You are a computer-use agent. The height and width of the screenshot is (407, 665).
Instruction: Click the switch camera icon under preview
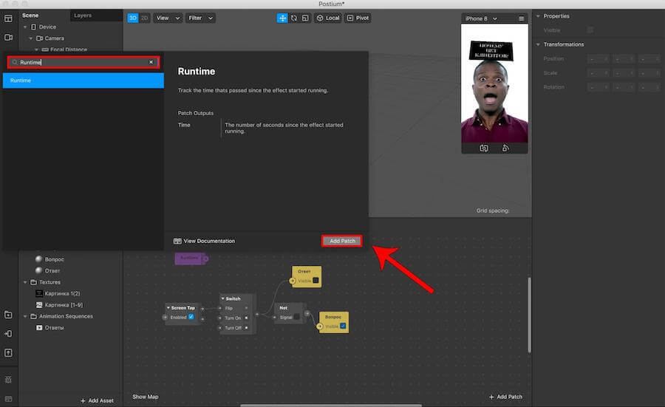coord(484,148)
